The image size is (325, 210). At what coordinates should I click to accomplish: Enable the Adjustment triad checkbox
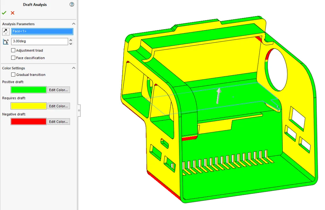coord(13,51)
